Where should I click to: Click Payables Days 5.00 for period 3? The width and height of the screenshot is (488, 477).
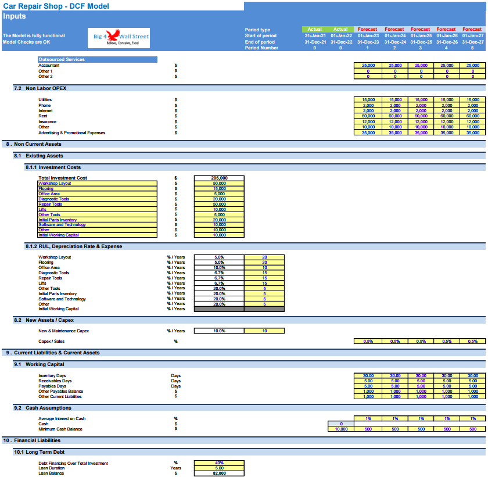pos(421,386)
